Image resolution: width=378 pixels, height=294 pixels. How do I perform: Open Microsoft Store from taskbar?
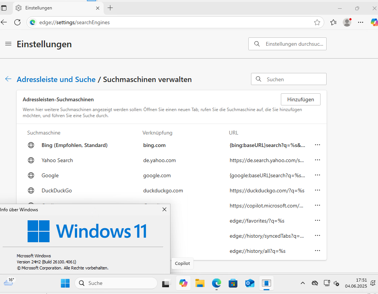coord(233,283)
